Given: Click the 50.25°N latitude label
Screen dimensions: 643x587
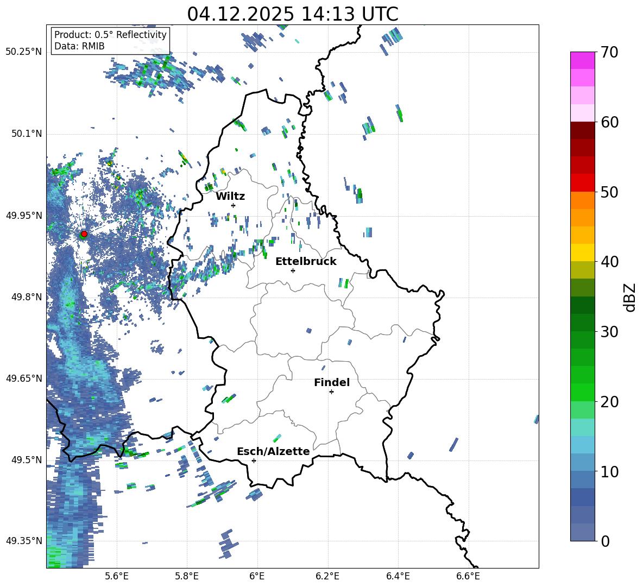Looking at the screenshot, I should coord(24,52).
